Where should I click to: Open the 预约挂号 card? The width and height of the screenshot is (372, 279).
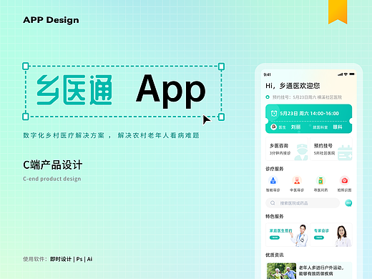tap(331, 149)
